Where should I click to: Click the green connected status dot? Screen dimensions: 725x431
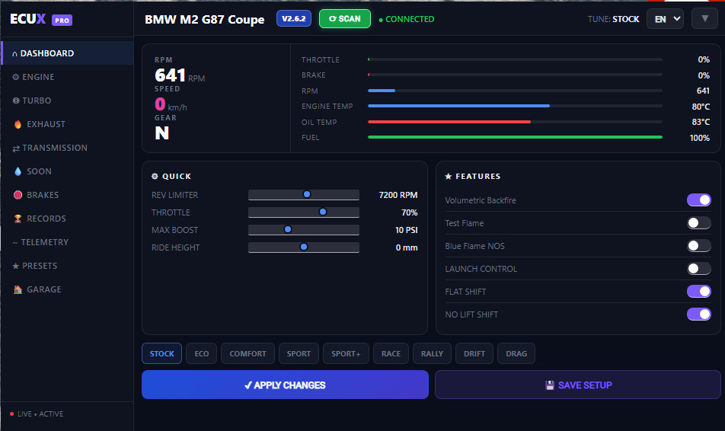click(381, 20)
